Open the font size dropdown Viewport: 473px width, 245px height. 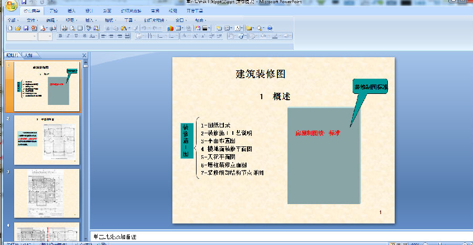coord(50,36)
